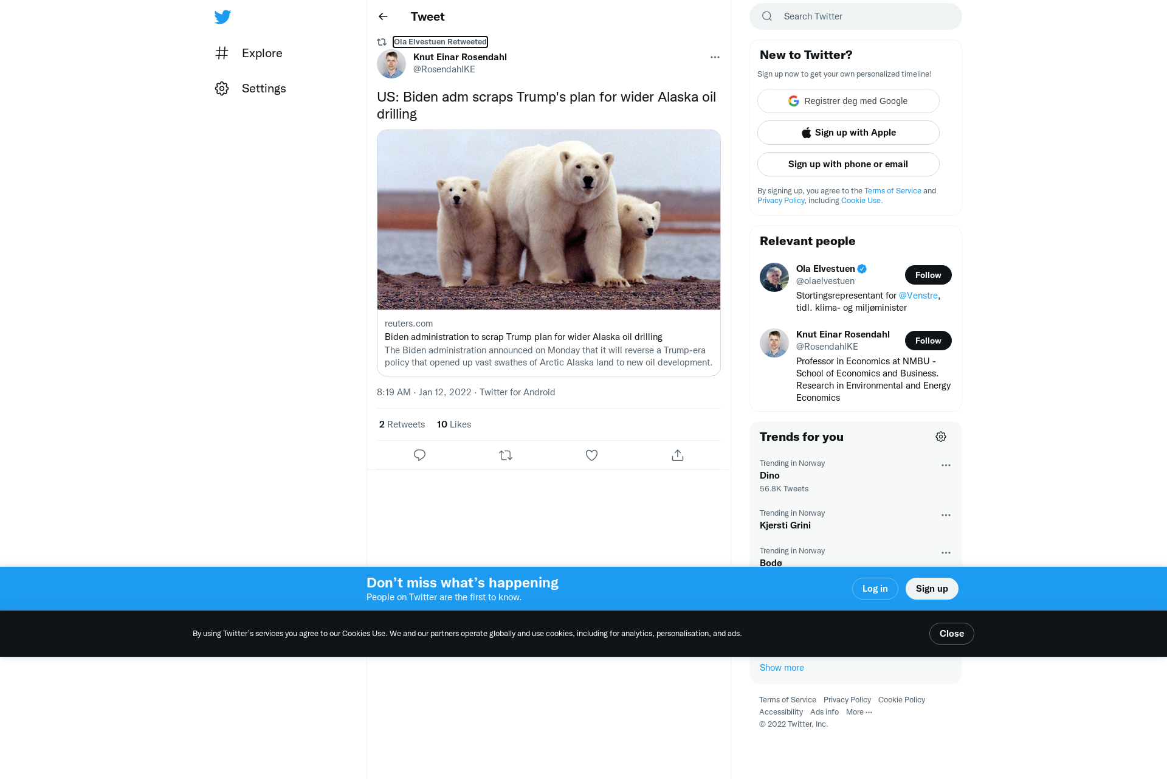Viewport: 1167px width, 779px height.
Task: Follow Ola Elvestuen
Action: (x=928, y=275)
